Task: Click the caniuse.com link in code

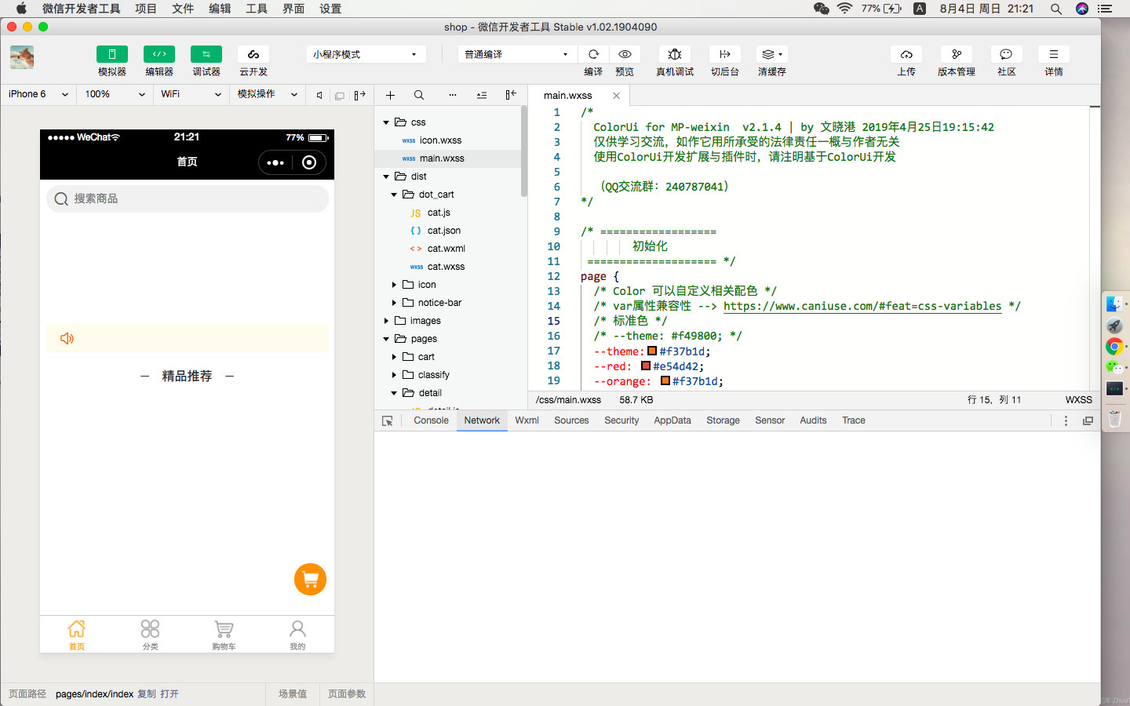Action: (x=862, y=306)
